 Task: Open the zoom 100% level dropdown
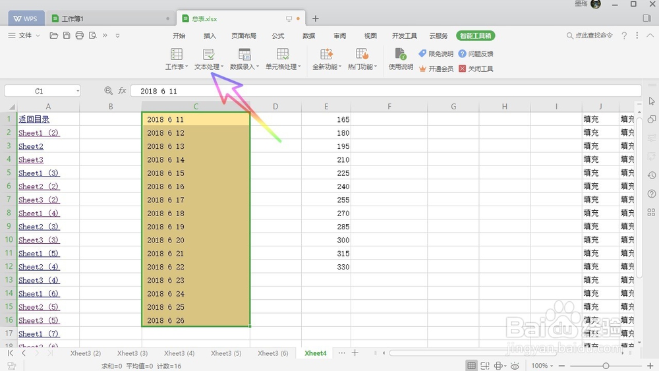tap(542, 366)
